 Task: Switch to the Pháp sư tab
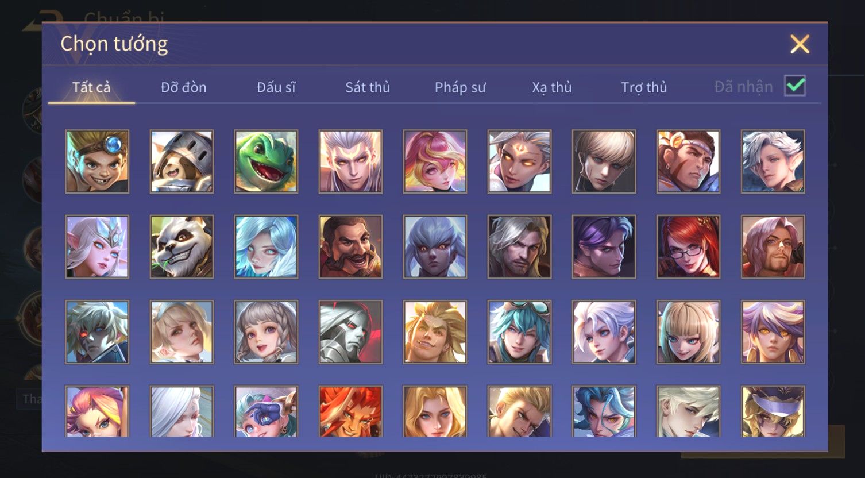pos(460,87)
